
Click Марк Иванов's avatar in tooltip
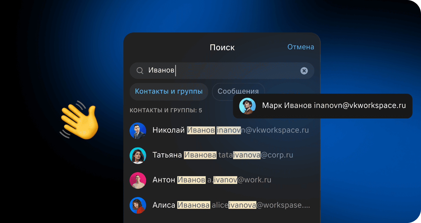pos(247,106)
